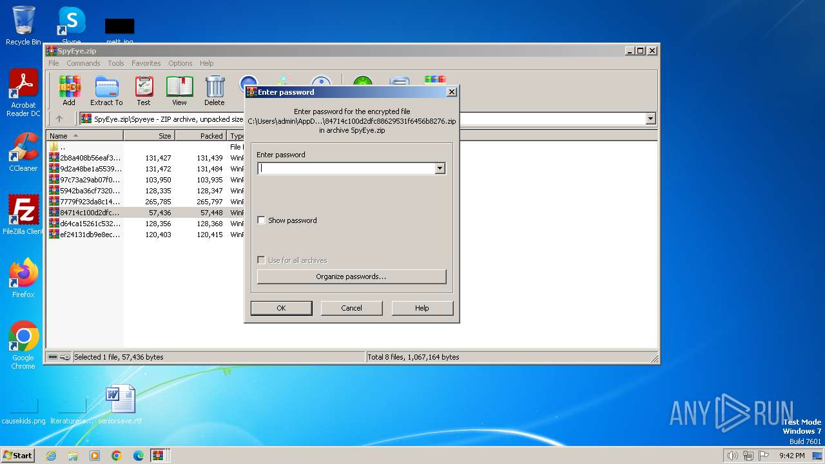The height and width of the screenshot is (464, 825).
Task: Toggle Show password checkbox
Action: coord(261,220)
